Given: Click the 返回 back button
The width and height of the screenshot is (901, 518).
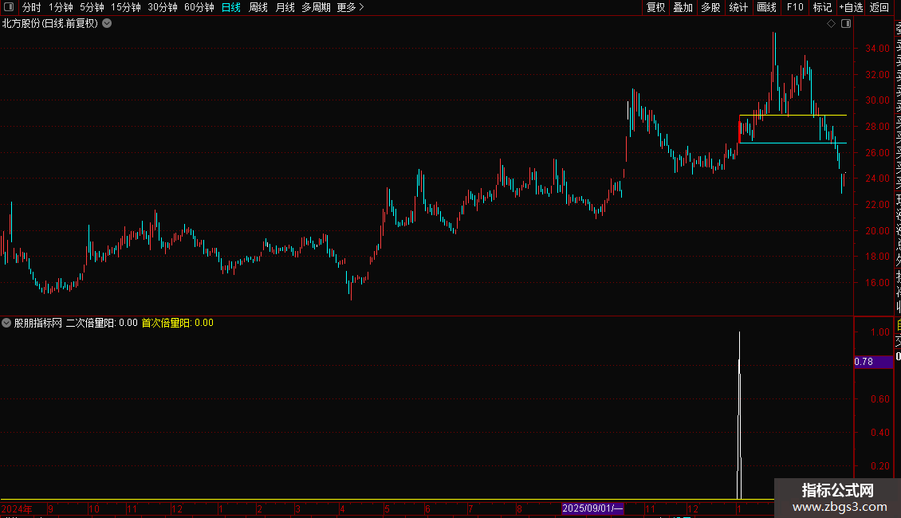Looking at the screenshot, I should pos(879,7).
